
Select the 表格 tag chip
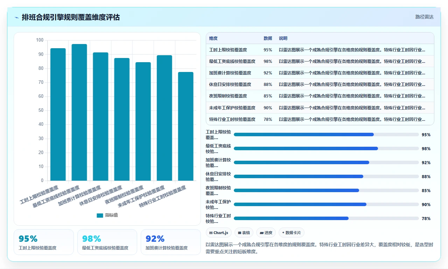click(x=244, y=233)
